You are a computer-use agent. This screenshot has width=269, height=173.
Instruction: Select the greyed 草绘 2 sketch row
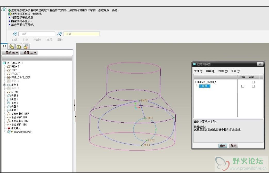click(13, 88)
